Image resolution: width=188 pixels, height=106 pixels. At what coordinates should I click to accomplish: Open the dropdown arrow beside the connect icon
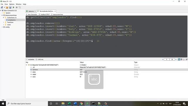click(4, 7)
